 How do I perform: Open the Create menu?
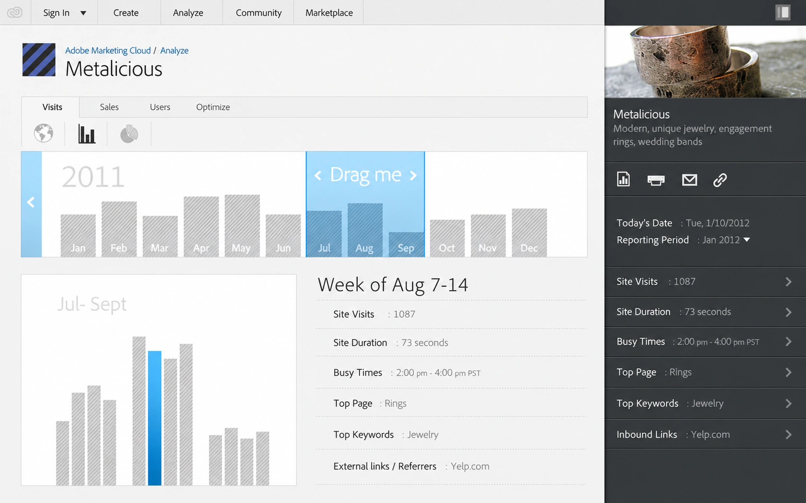(126, 13)
